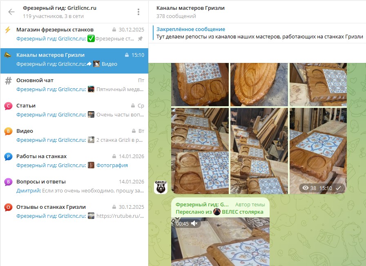Click the Фотография link in Работы preview
The width and height of the screenshot is (366, 266).
112,165
